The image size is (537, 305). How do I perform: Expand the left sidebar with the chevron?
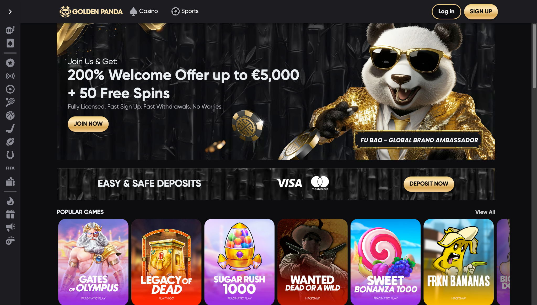coord(10,12)
